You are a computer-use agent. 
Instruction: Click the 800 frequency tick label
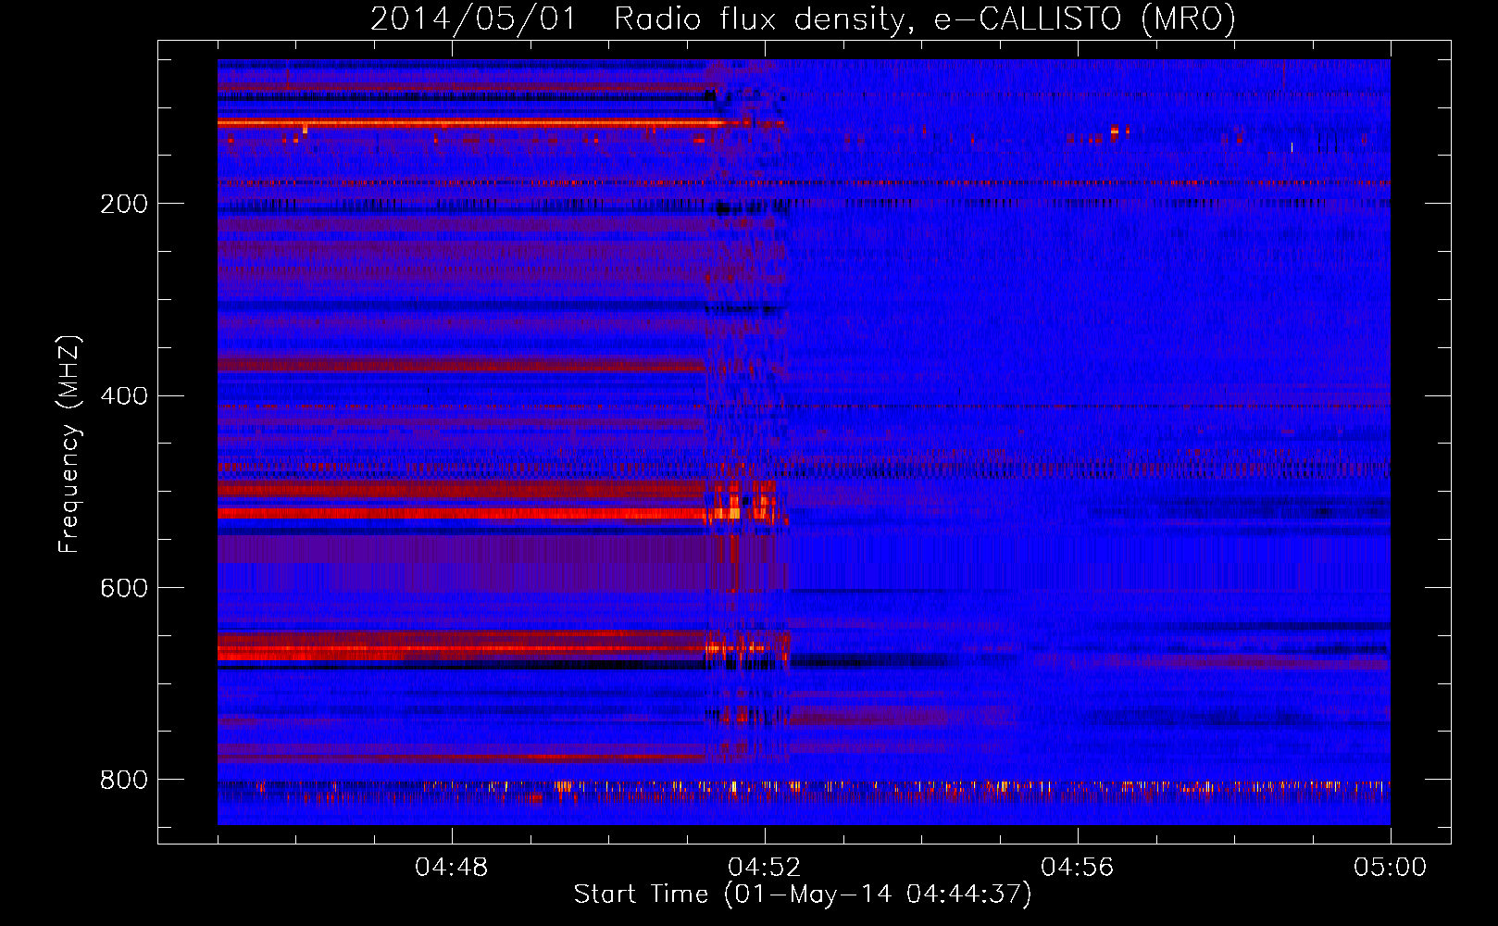(124, 781)
